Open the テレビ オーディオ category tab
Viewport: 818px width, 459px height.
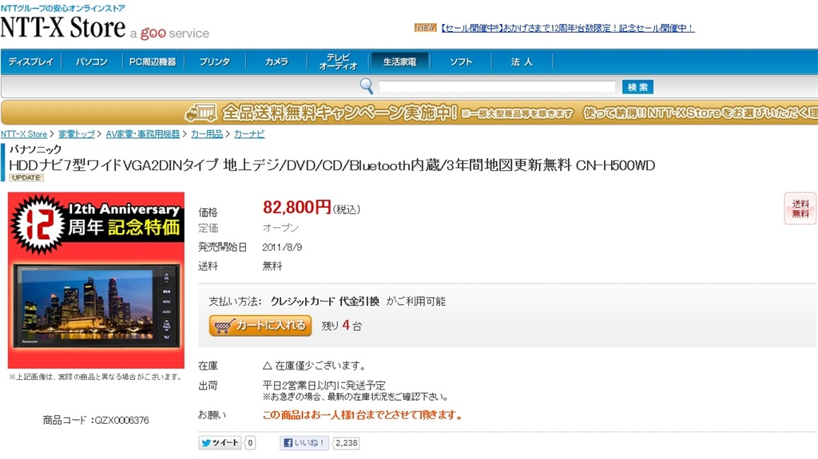pos(338,61)
